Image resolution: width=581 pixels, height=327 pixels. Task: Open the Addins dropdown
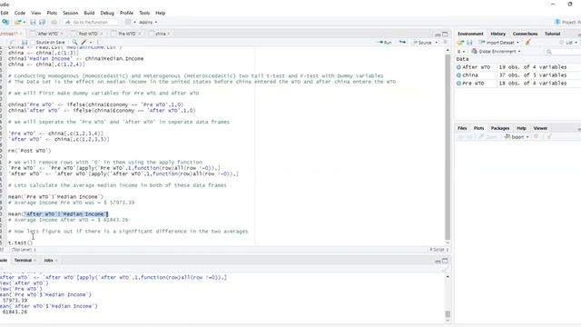148,22
